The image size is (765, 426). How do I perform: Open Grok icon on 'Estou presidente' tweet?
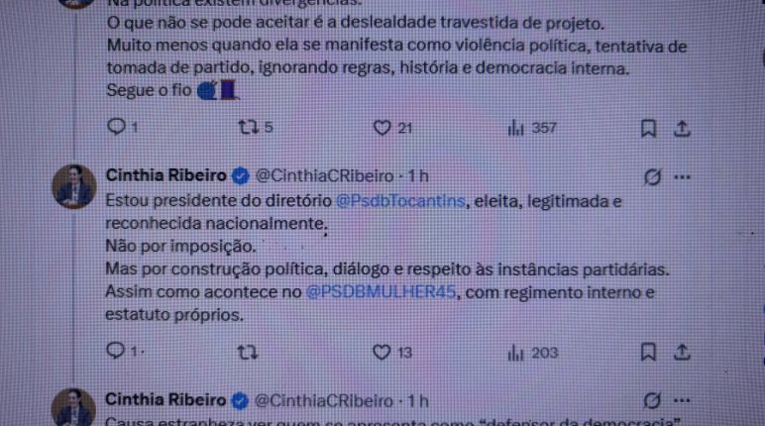(x=652, y=176)
